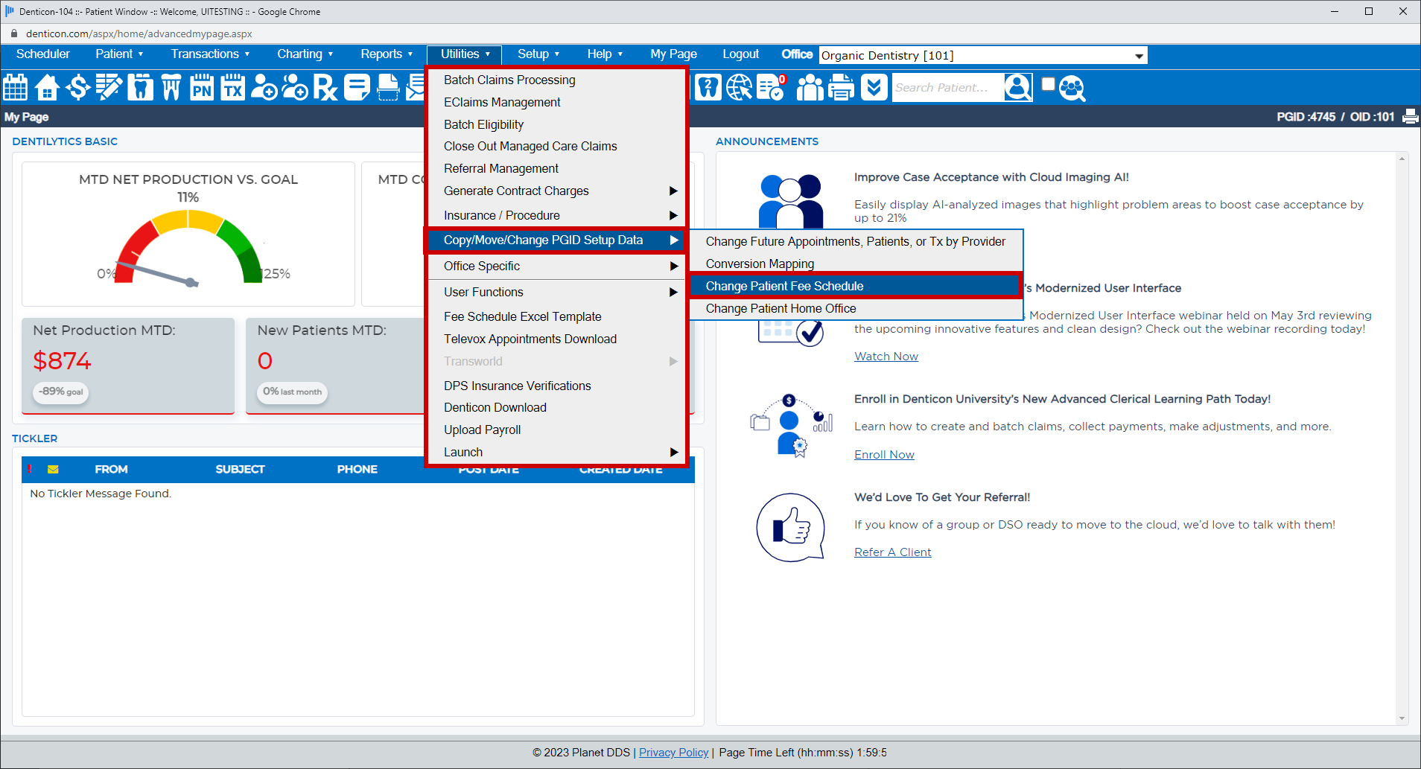Click the Search Patient input field
Screen dimensions: 1421x769
pos(946,88)
